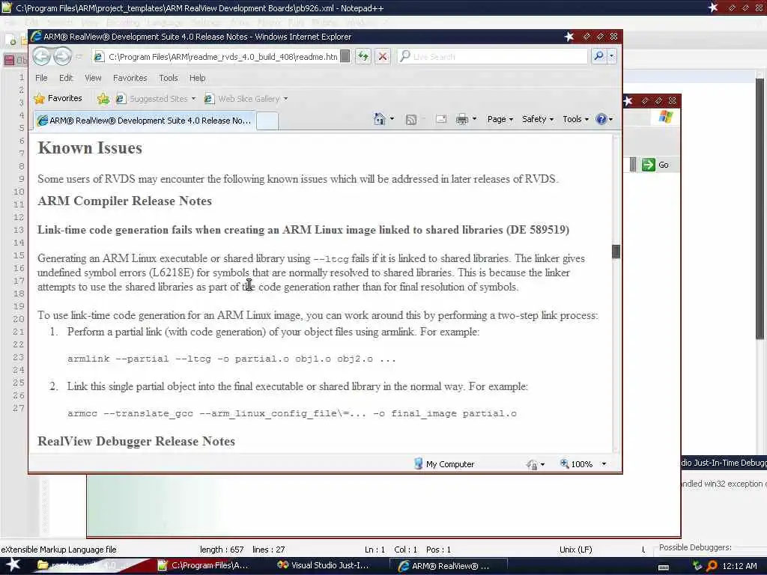The width and height of the screenshot is (767, 575).
Task: Click the 'Known Issues' heading
Action: 90,148
